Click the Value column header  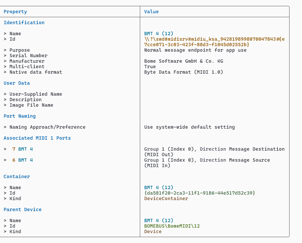pyautogui.click(x=151, y=12)
